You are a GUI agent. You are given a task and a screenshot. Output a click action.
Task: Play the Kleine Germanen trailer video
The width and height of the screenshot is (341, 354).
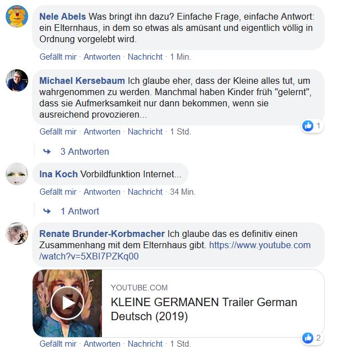pyautogui.click(x=67, y=303)
